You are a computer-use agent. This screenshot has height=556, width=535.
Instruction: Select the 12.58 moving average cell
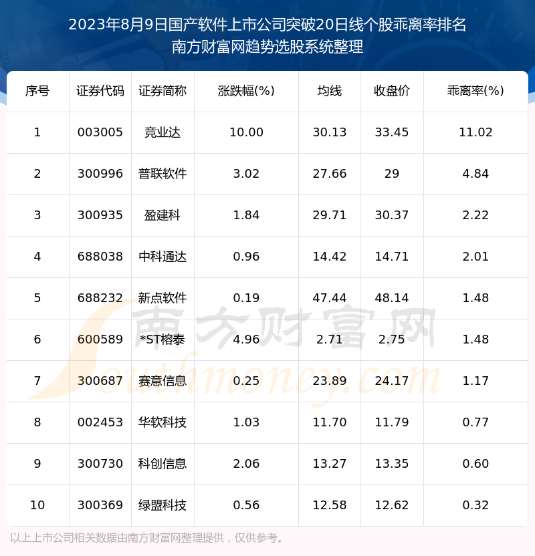330,506
